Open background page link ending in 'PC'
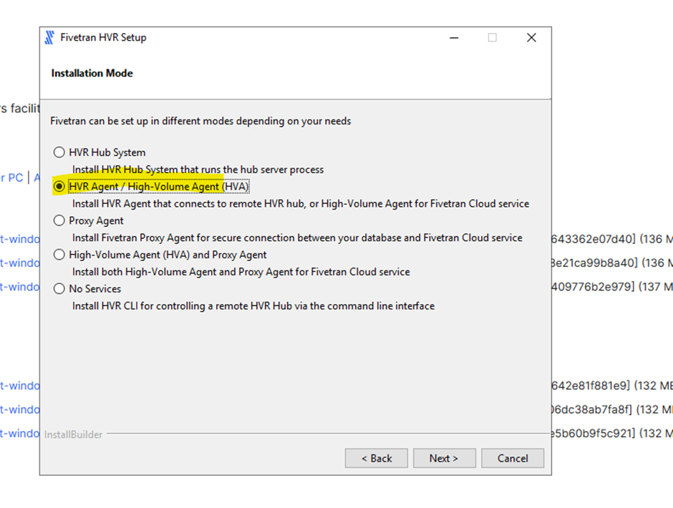The width and height of the screenshot is (673, 508). tap(11, 177)
